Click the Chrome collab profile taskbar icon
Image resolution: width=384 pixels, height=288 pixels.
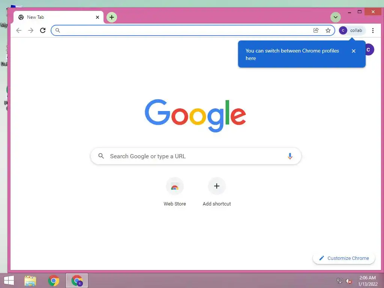point(77,280)
